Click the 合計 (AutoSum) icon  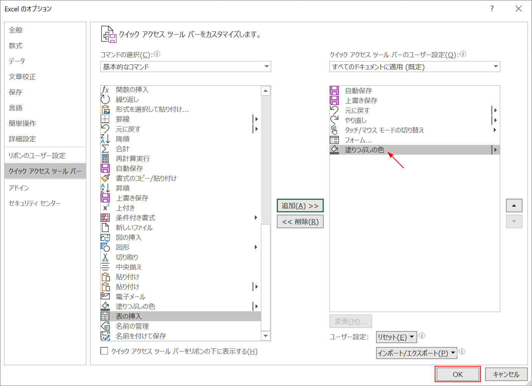[x=105, y=148]
